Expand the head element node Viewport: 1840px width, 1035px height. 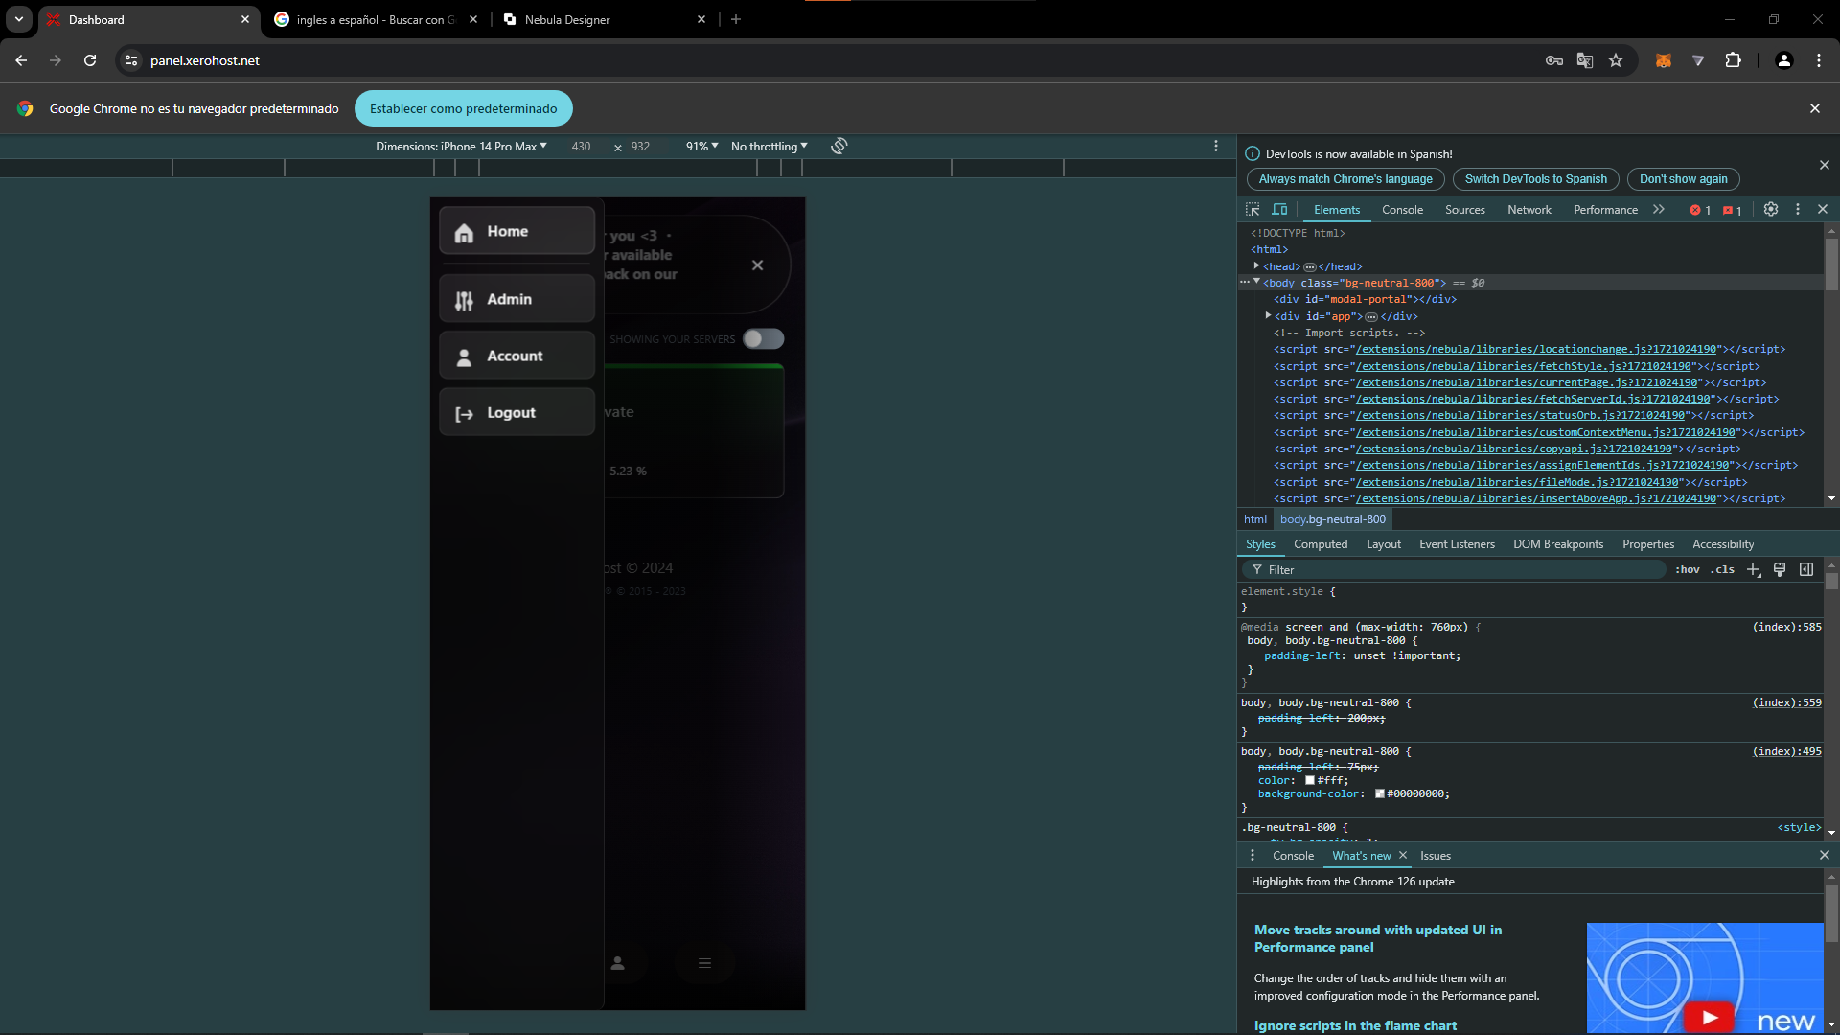[1256, 265]
